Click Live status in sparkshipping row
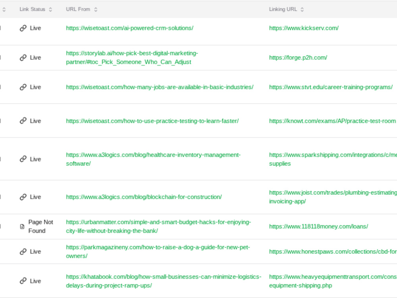397x298 pixels. pyautogui.click(x=35, y=159)
